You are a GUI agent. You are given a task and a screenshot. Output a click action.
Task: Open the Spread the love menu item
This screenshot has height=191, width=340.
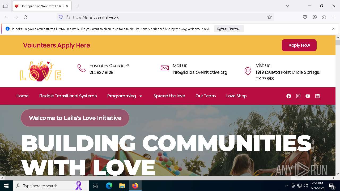(x=169, y=96)
